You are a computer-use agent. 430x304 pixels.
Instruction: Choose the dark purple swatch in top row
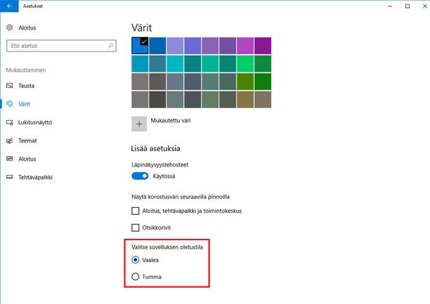[263, 46]
